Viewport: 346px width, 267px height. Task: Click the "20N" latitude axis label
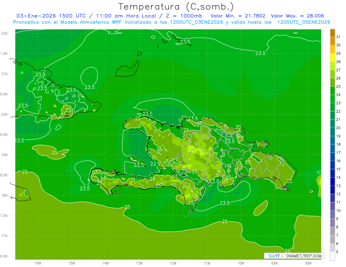[5, 114]
